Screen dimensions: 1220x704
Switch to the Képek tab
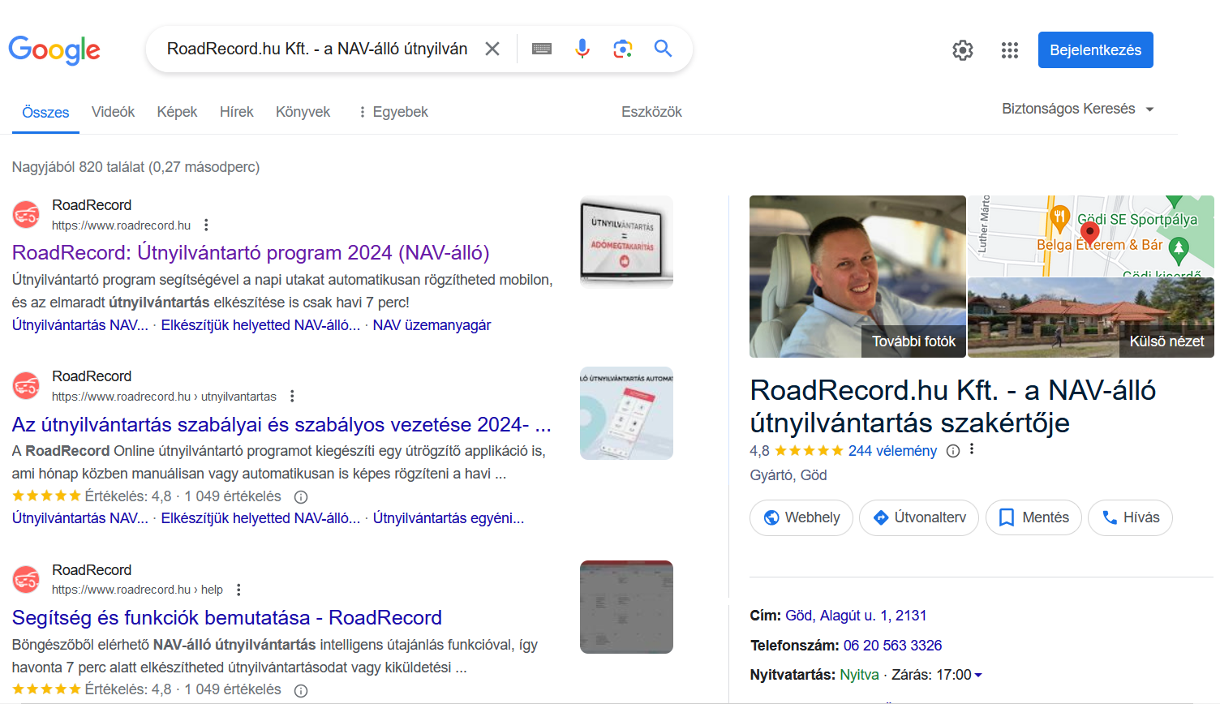coord(177,112)
